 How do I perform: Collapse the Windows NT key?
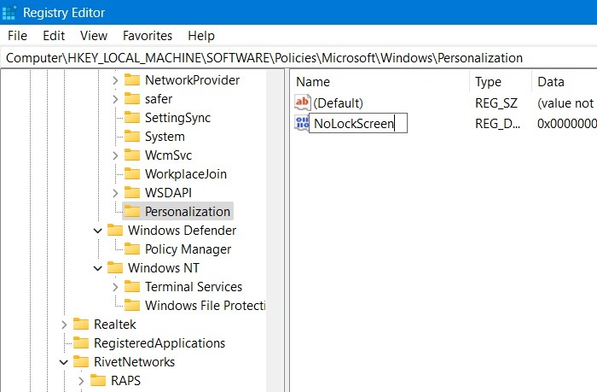(98, 268)
